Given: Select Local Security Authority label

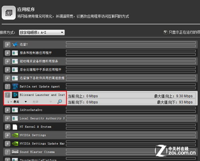Looking at the screenshot, I should tap(42, 118).
